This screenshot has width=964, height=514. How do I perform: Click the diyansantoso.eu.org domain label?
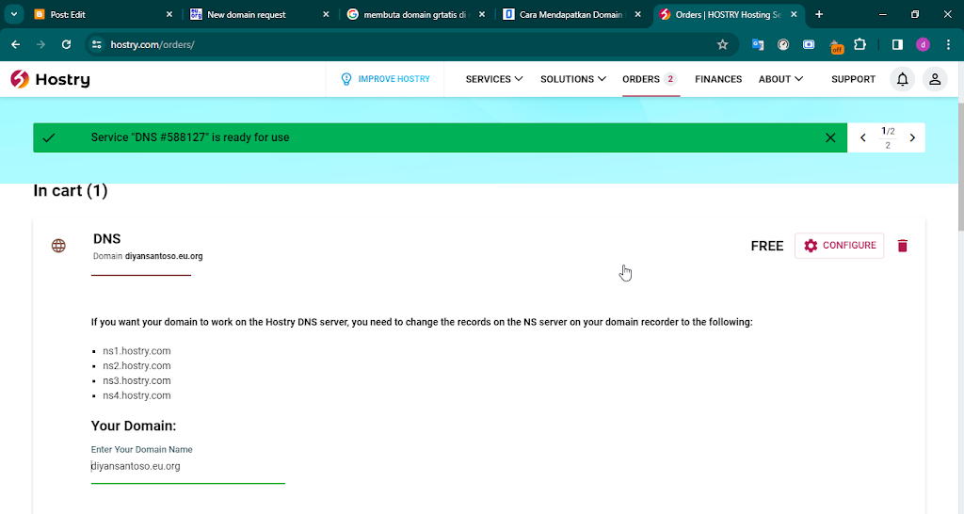[164, 256]
